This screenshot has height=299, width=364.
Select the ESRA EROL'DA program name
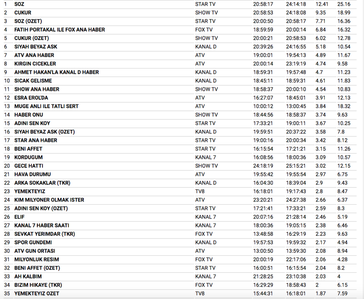pyautogui.click(x=31, y=98)
